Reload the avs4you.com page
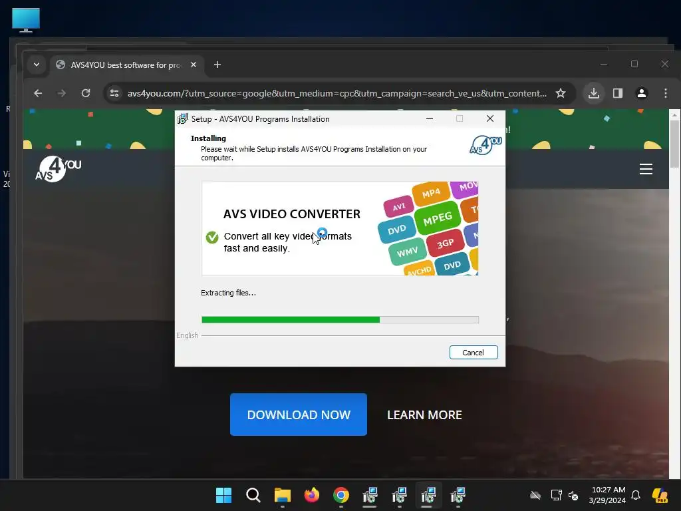 pos(86,93)
